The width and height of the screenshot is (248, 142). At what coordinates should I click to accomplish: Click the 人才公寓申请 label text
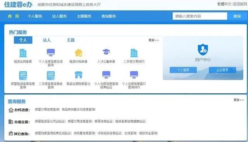(106, 62)
